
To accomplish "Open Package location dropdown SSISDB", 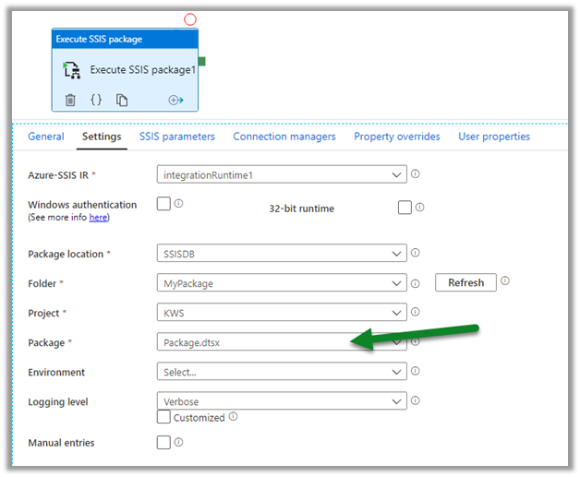I will (282, 253).
